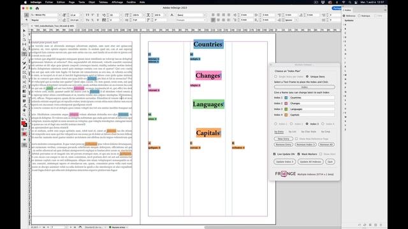Click the wide Index placement button

tap(305, 87)
